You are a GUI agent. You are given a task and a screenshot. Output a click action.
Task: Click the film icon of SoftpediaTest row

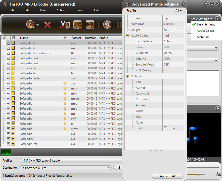tap(13, 144)
